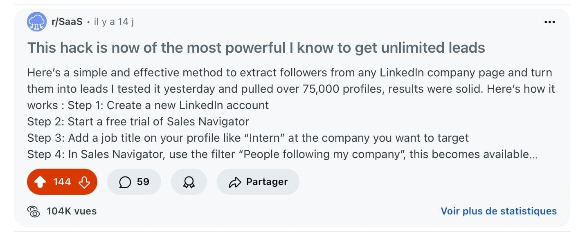Viewport: 585px width, 232px height.
Task: Open "Voir plus de statistiques" link
Action: tap(498, 211)
